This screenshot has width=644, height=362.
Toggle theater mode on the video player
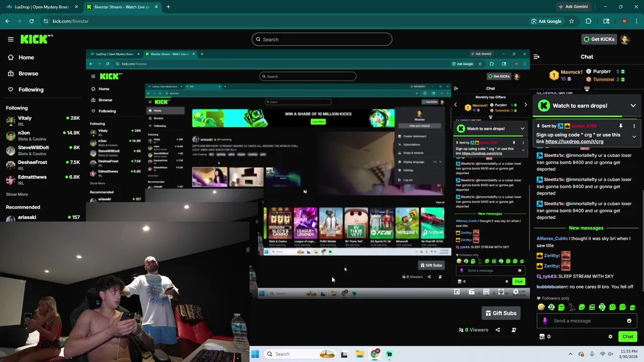[486, 292]
